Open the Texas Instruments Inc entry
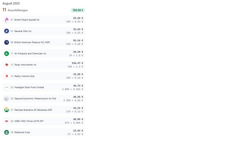 point(25,65)
